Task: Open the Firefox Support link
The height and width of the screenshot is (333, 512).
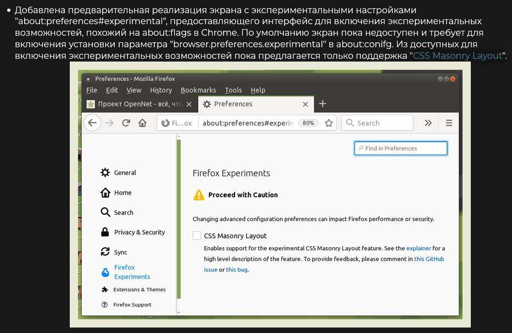Action: (x=132, y=304)
